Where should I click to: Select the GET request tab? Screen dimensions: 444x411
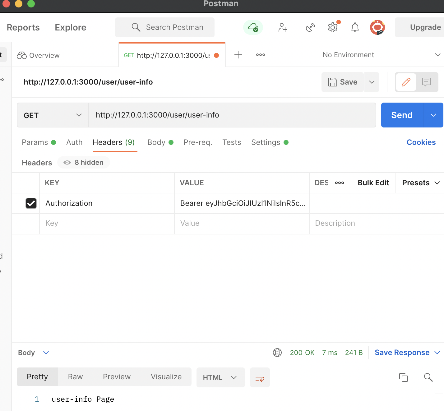(172, 55)
